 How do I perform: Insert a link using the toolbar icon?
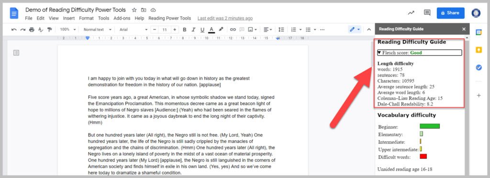point(233,30)
